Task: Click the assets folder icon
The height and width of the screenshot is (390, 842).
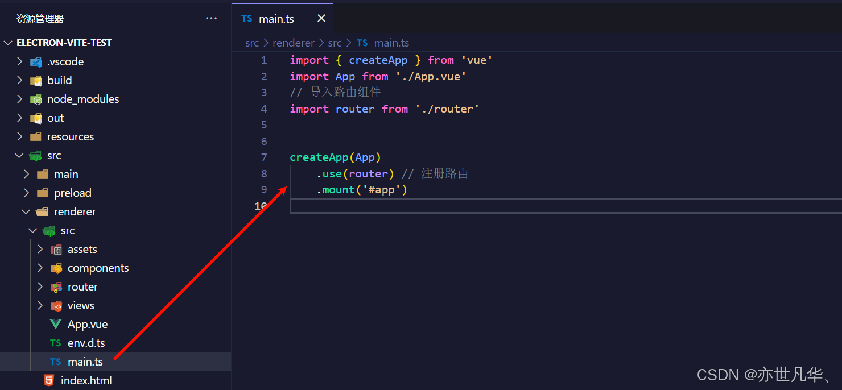Action: (x=56, y=249)
